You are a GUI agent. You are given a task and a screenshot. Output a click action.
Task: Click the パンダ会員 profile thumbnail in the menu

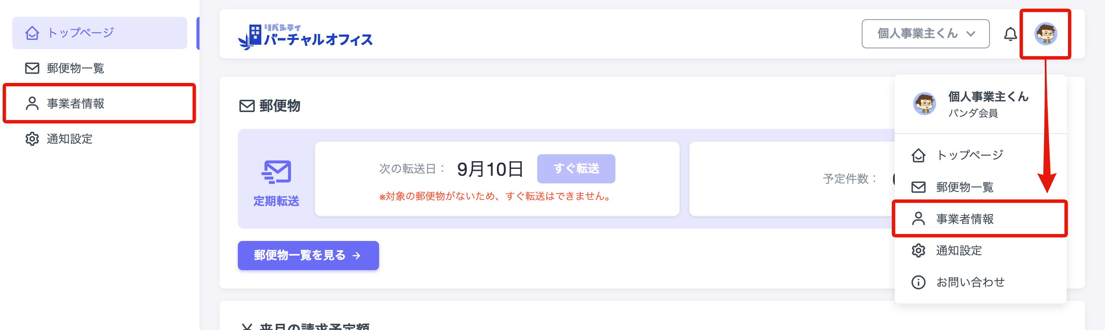925,103
